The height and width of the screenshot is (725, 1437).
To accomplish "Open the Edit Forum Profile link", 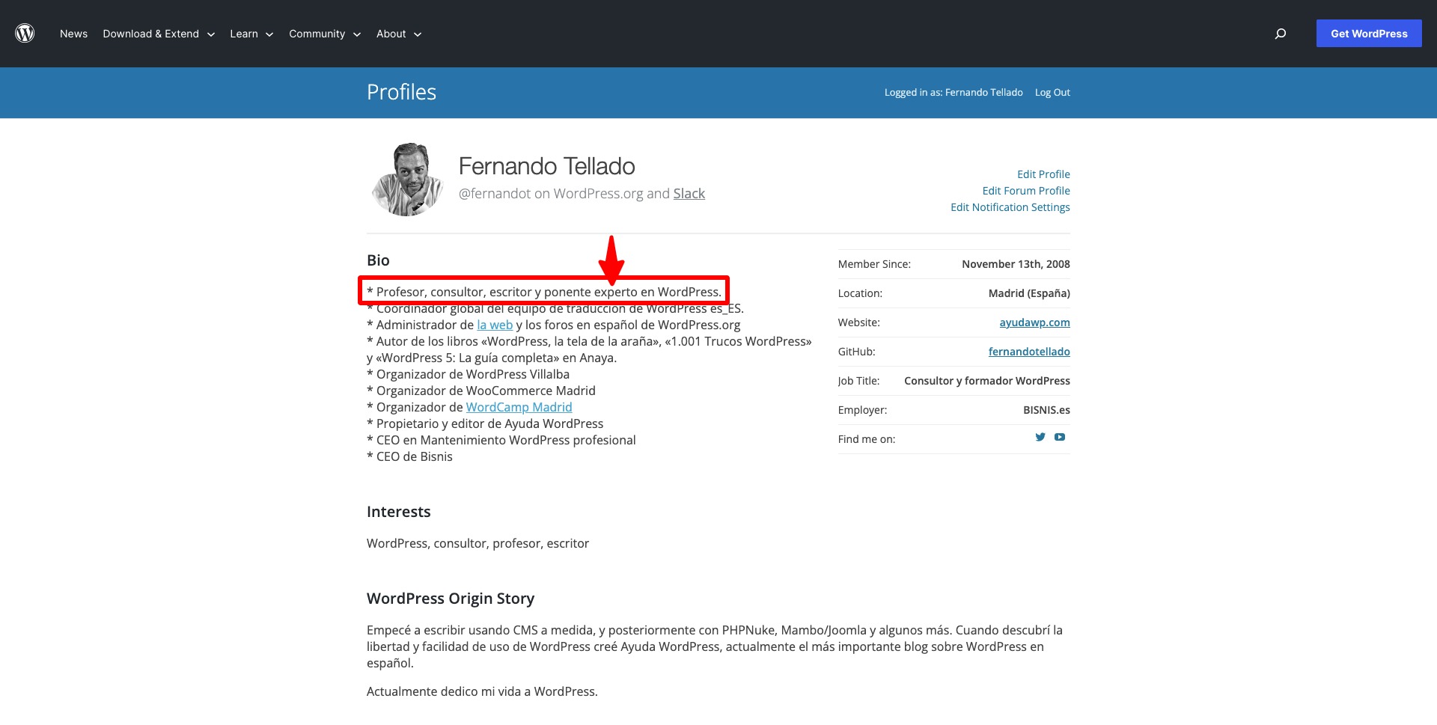I will point(1026,191).
